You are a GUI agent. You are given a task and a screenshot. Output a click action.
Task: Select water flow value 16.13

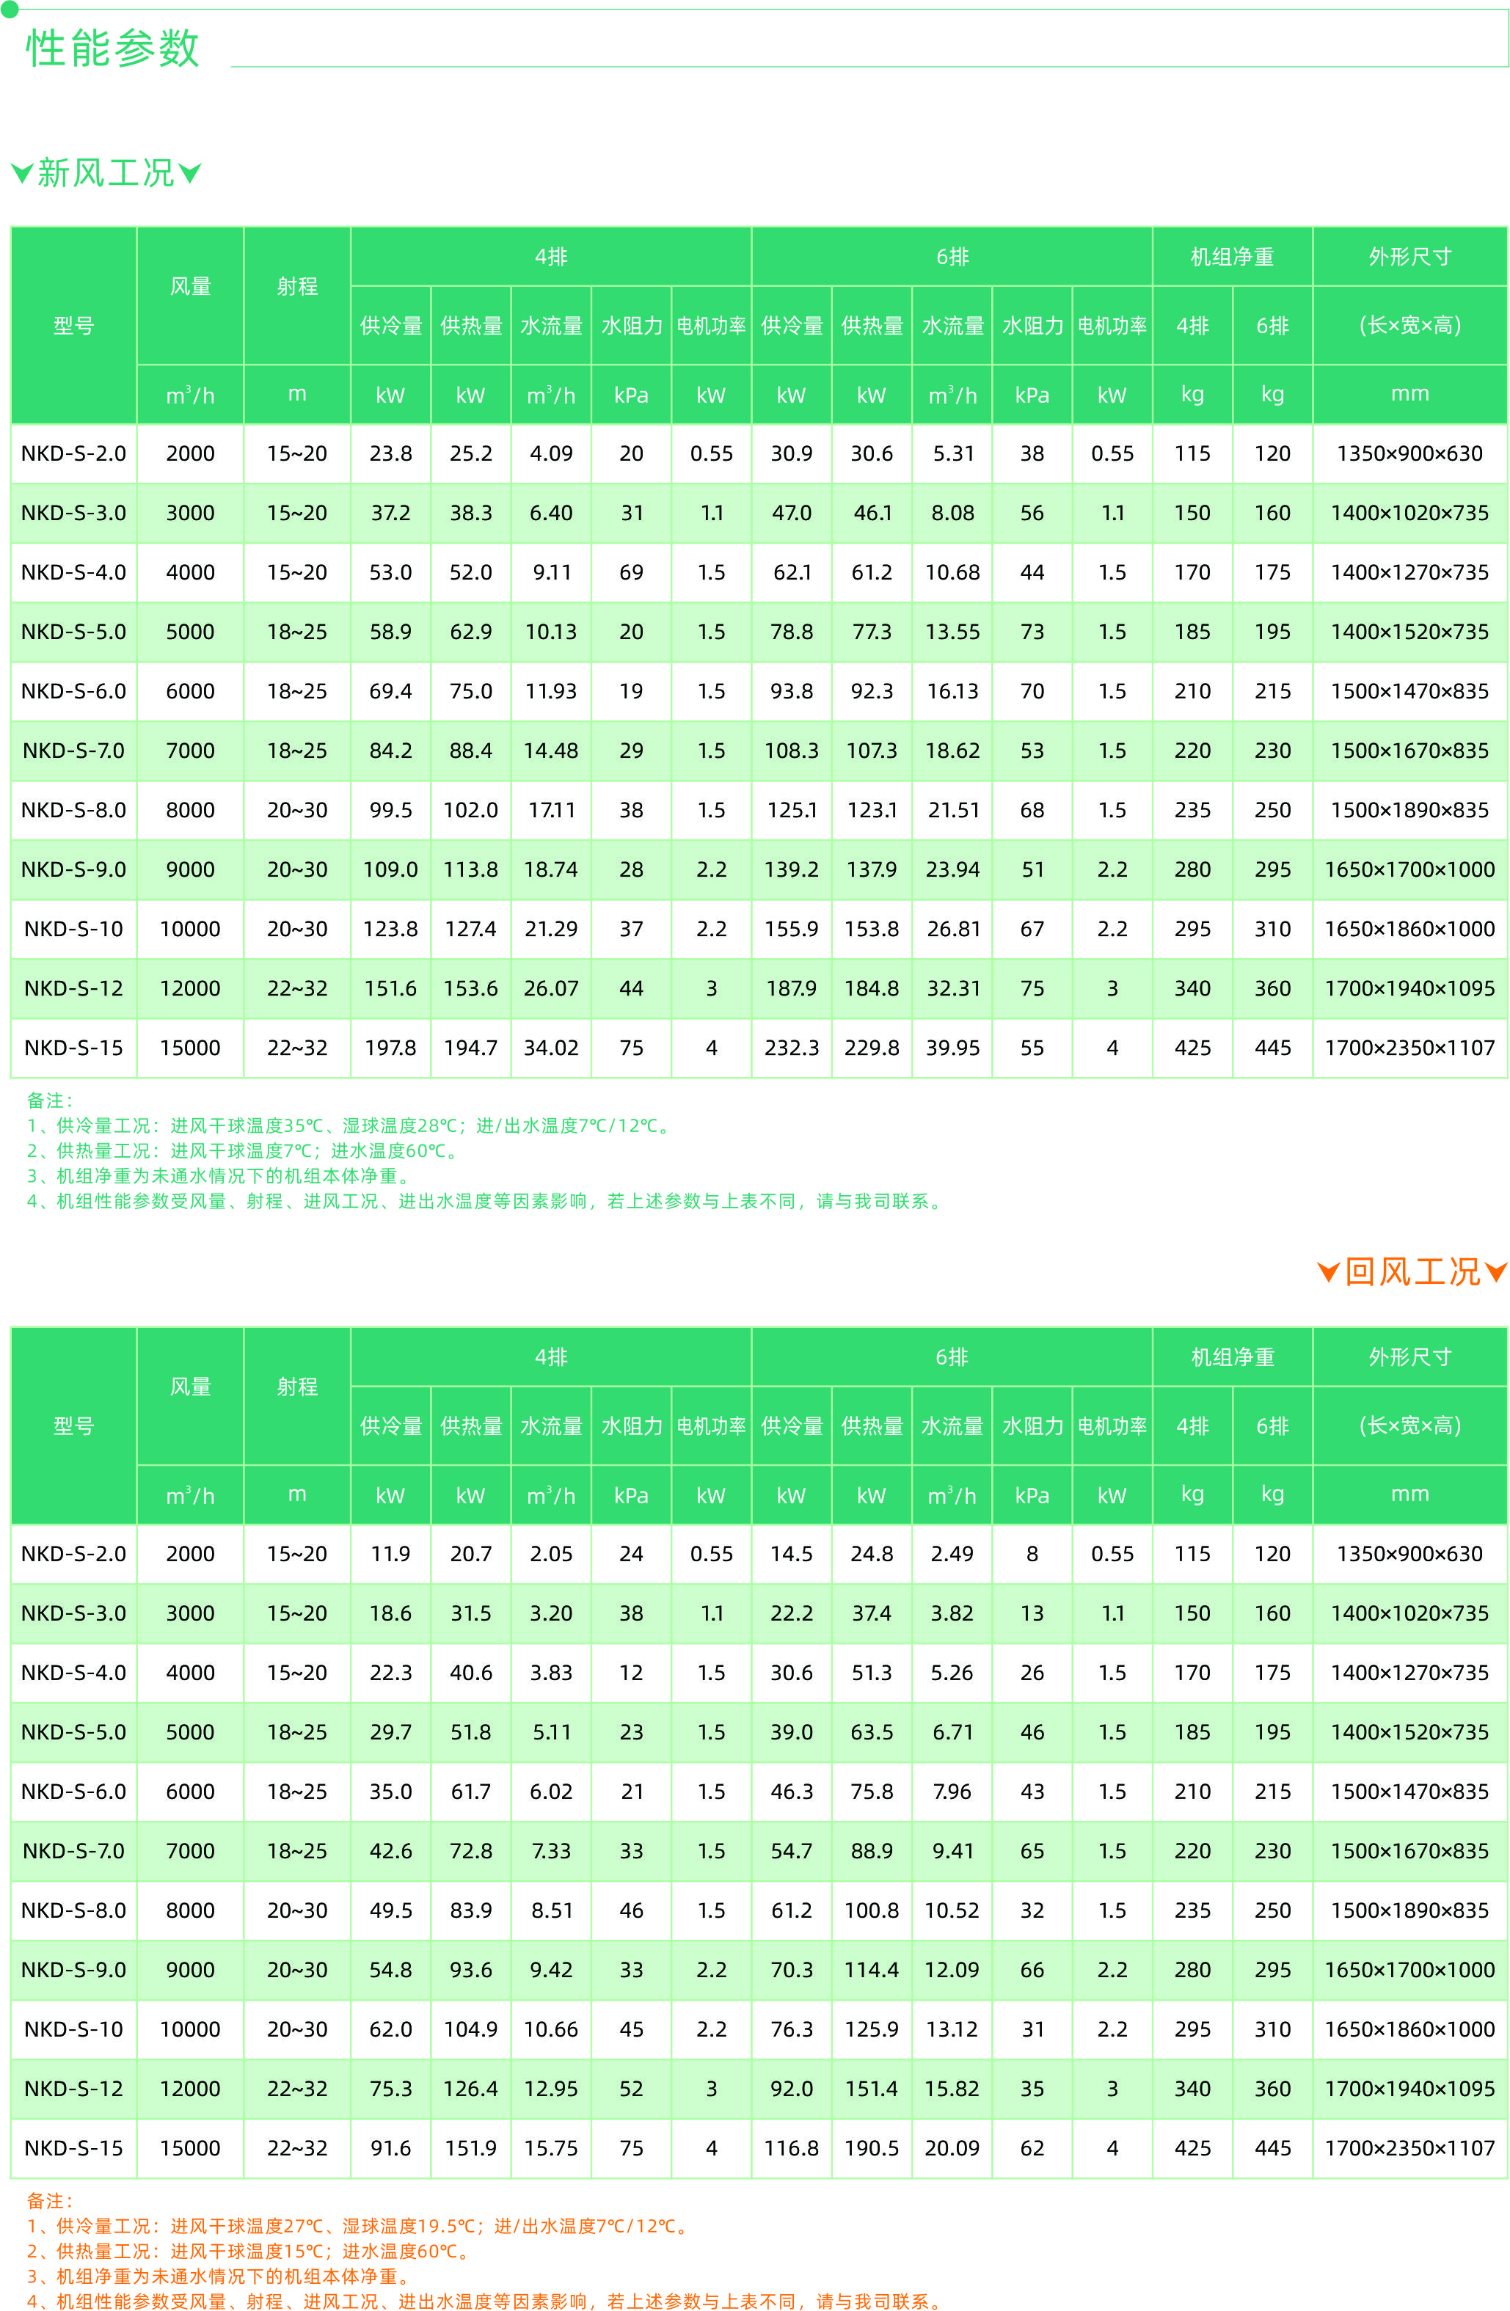(x=952, y=691)
